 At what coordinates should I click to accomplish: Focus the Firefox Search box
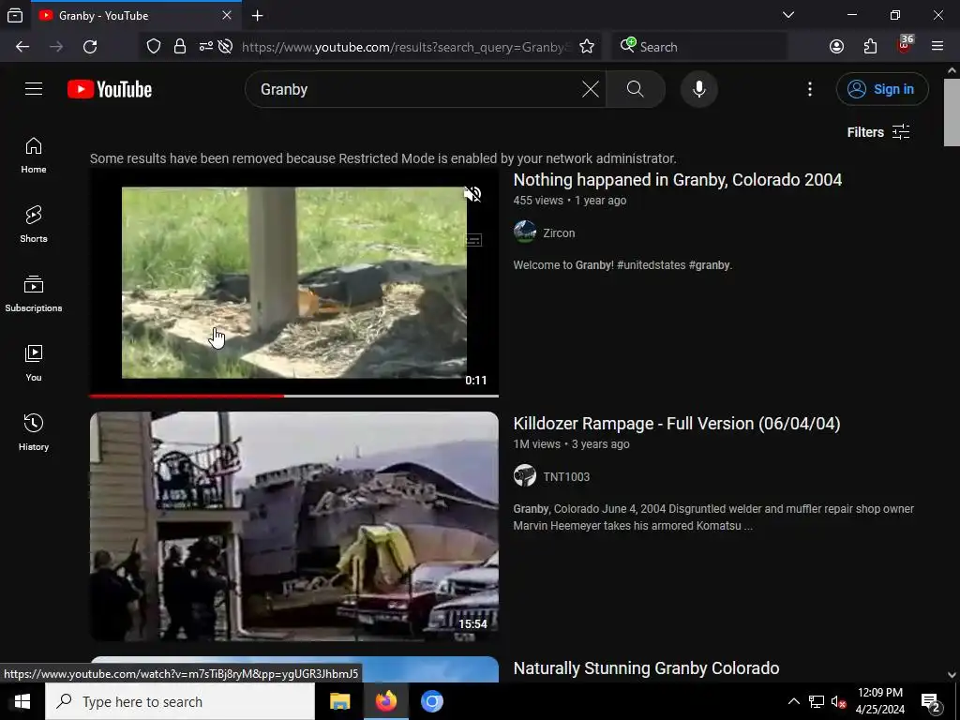tap(699, 47)
